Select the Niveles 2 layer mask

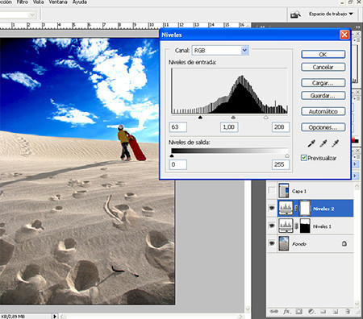click(x=305, y=208)
